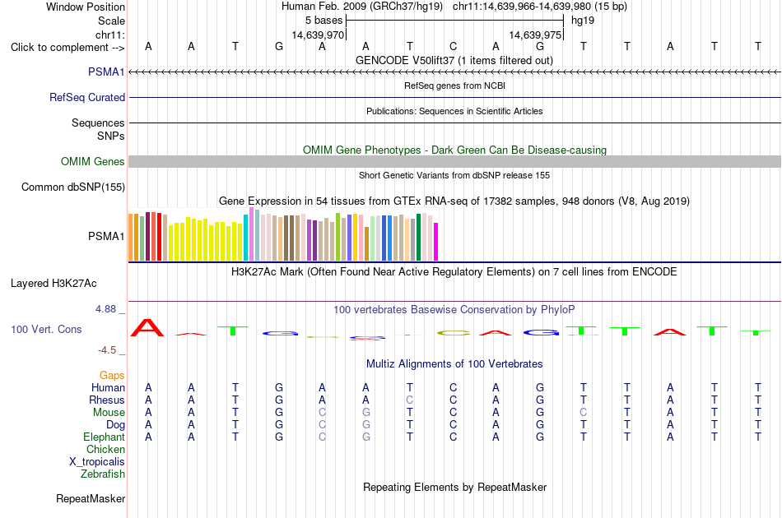
Task: Click the green OMIM Gene Phenotypes title
Action: (455, 150)
